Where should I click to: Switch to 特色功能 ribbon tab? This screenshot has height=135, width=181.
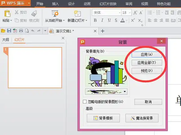pyautogui.click(x=164, y=4)
